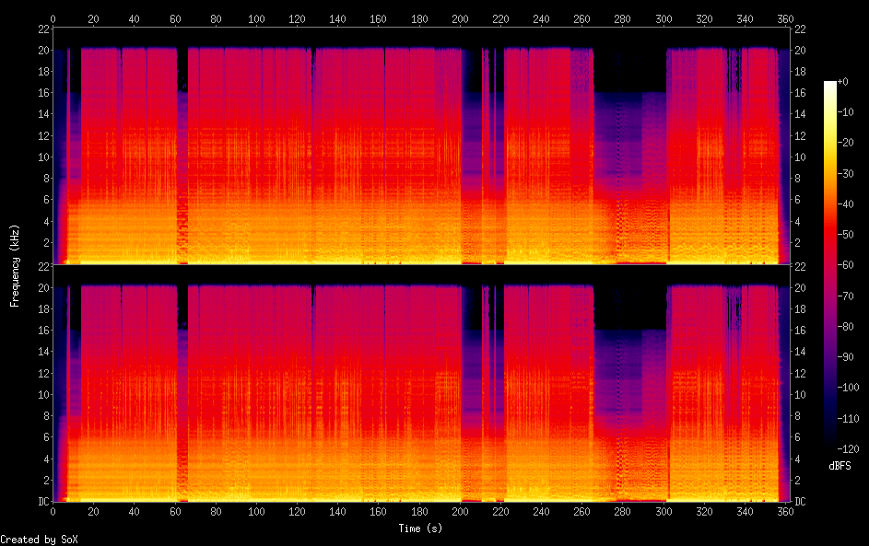Pick the dark purple bottom of the color scale
This screenshot has height=546, width=869.
click(x=830, y=438)
